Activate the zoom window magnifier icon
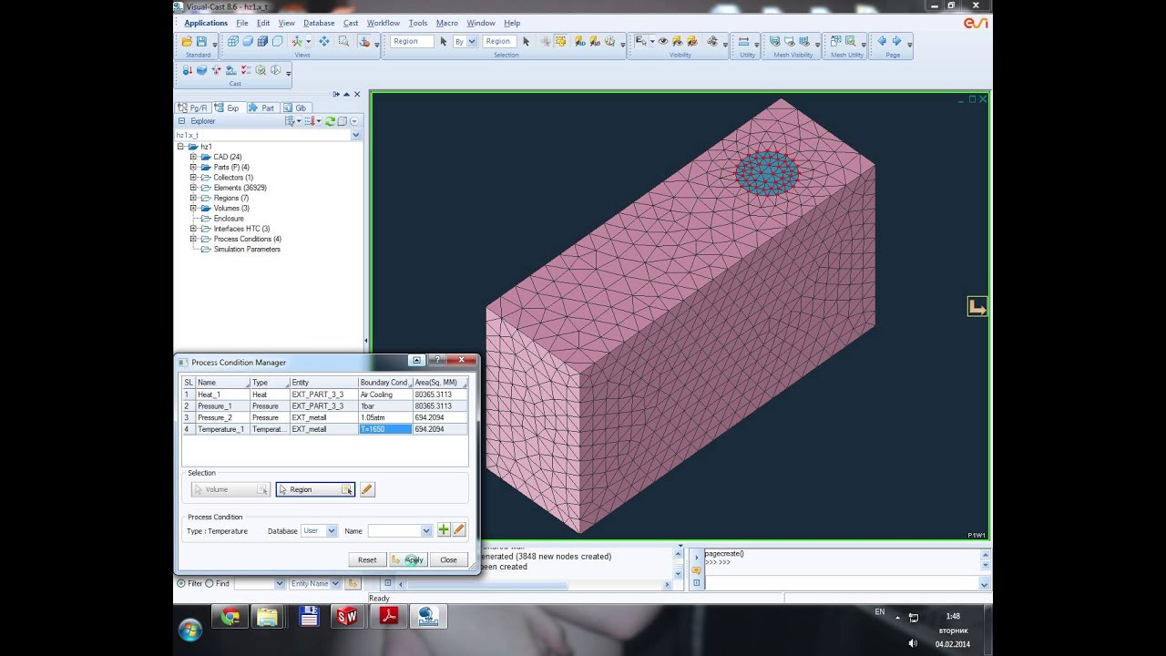 point(343,41)
